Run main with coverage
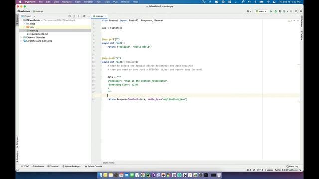 click(280, 11)
